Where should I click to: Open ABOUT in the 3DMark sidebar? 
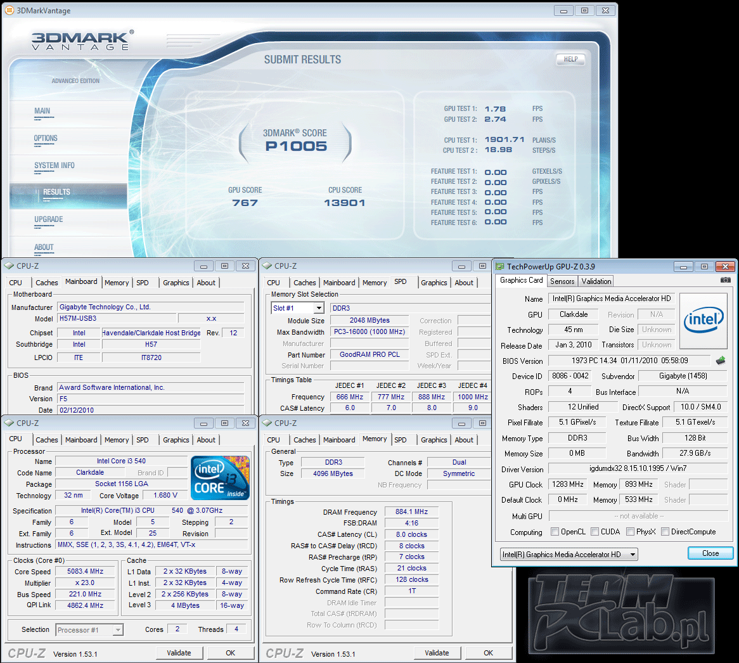(44, 247)
